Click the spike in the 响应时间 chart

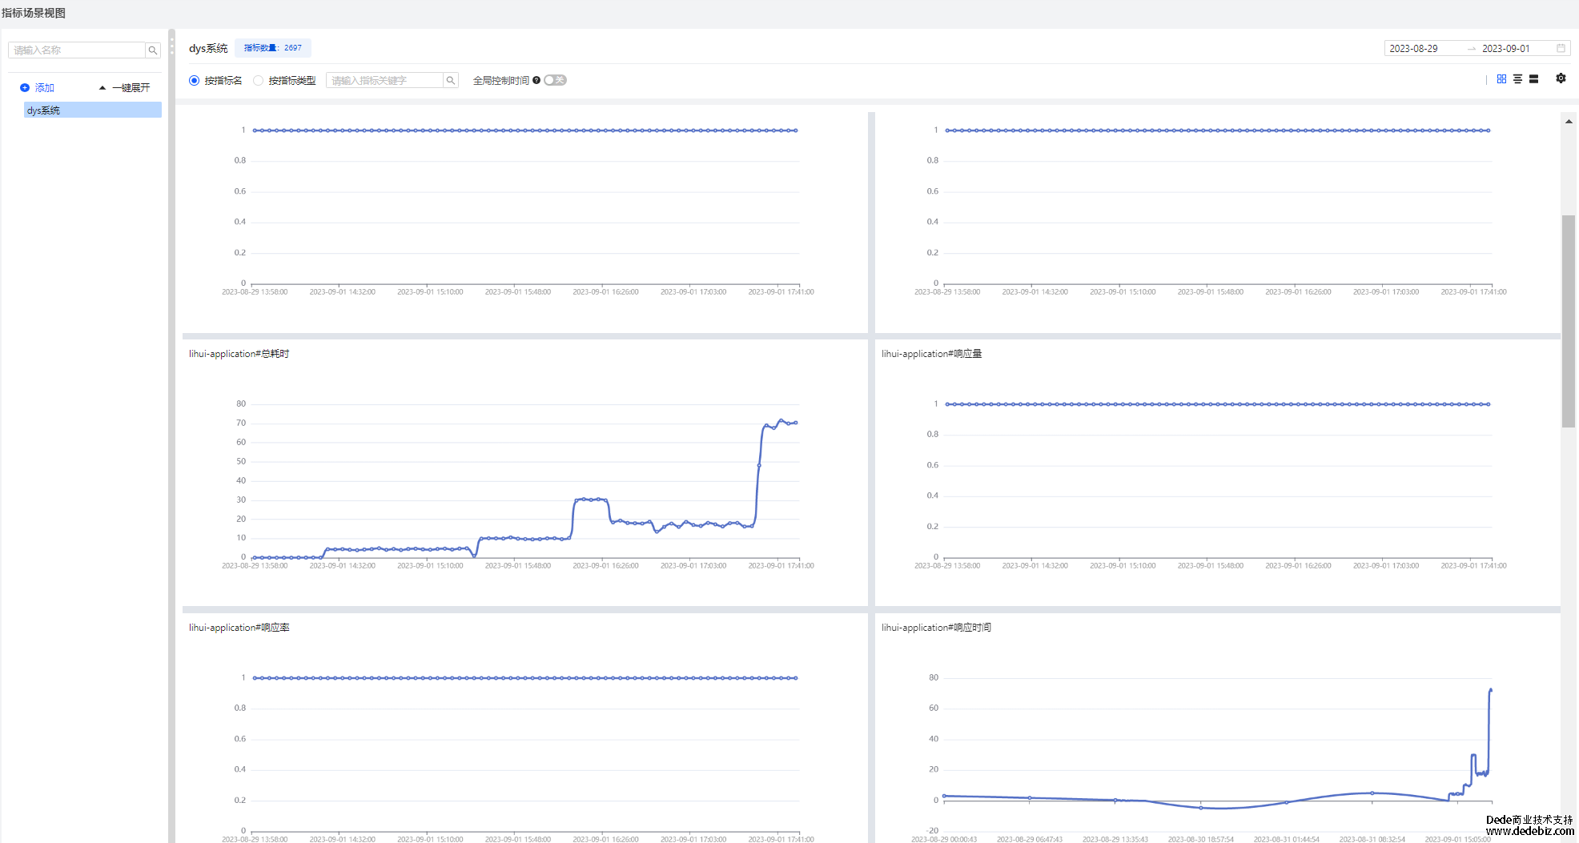click(1490, 690)
